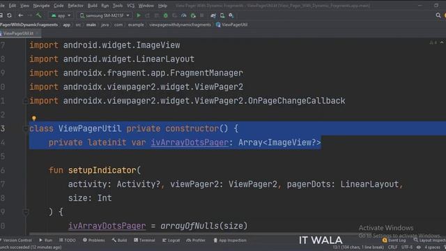
Task: Click the app breadcrumb in navigation bar
Action: tap(67, 25)
